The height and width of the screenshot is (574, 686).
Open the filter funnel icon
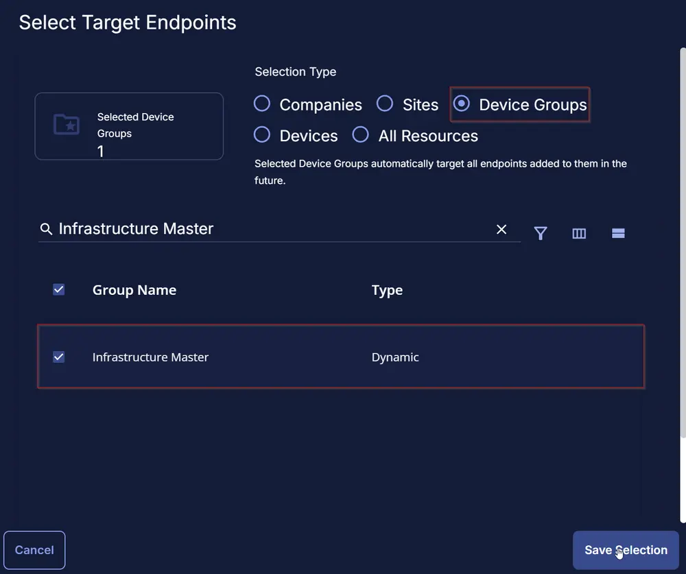pos(541,233)
